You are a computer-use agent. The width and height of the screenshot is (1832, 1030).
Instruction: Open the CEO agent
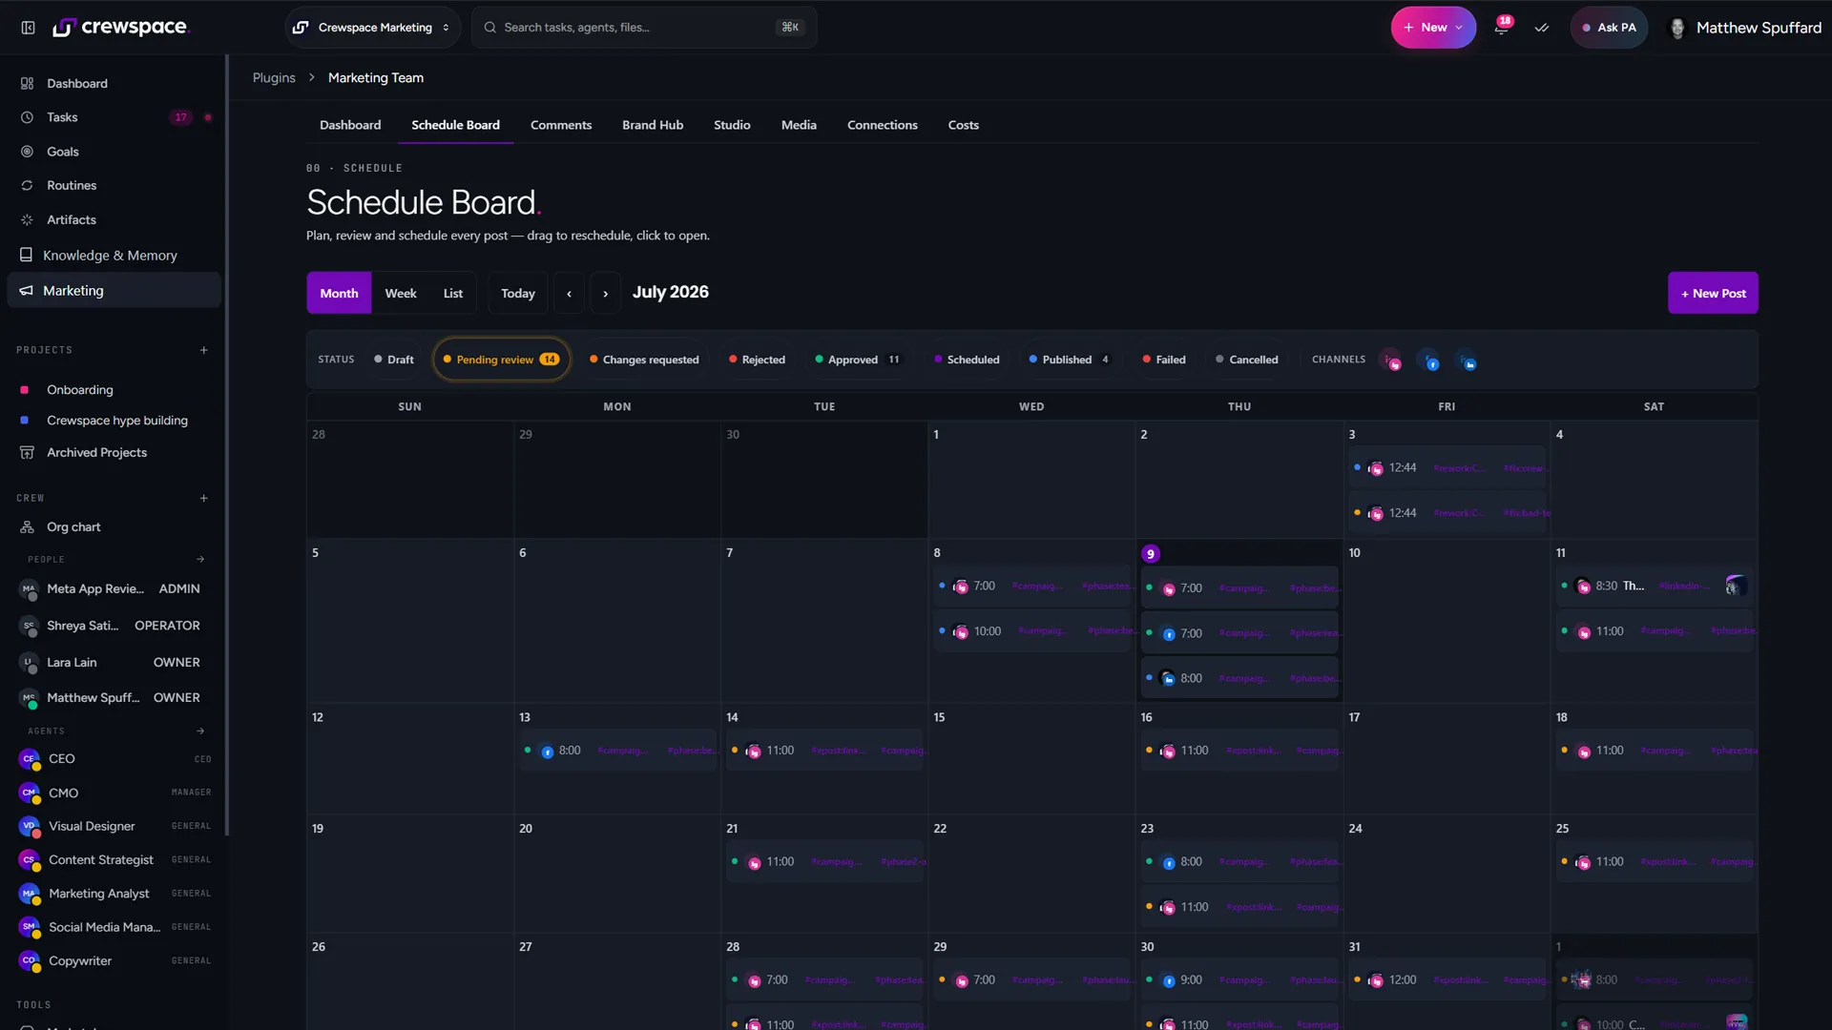(x=114, y=759)
